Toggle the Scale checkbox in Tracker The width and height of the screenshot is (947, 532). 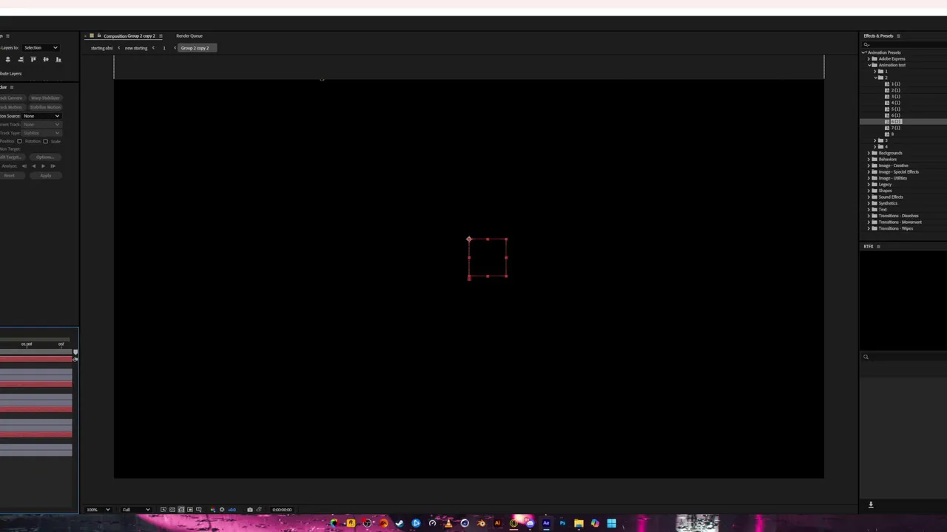click(x=45, y=141)
